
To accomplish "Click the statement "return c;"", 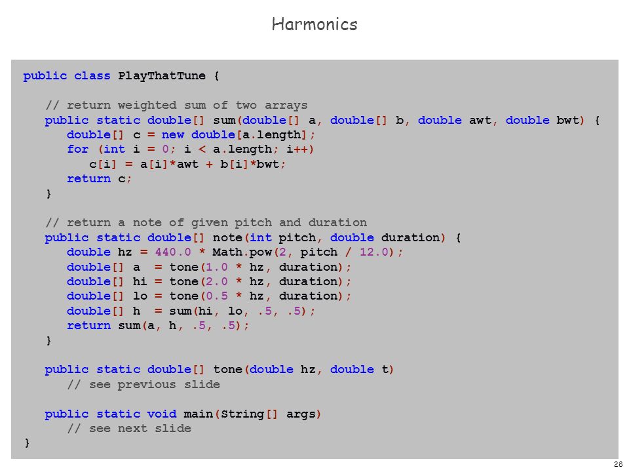I will pyautogui.click(x=99, y=179).
